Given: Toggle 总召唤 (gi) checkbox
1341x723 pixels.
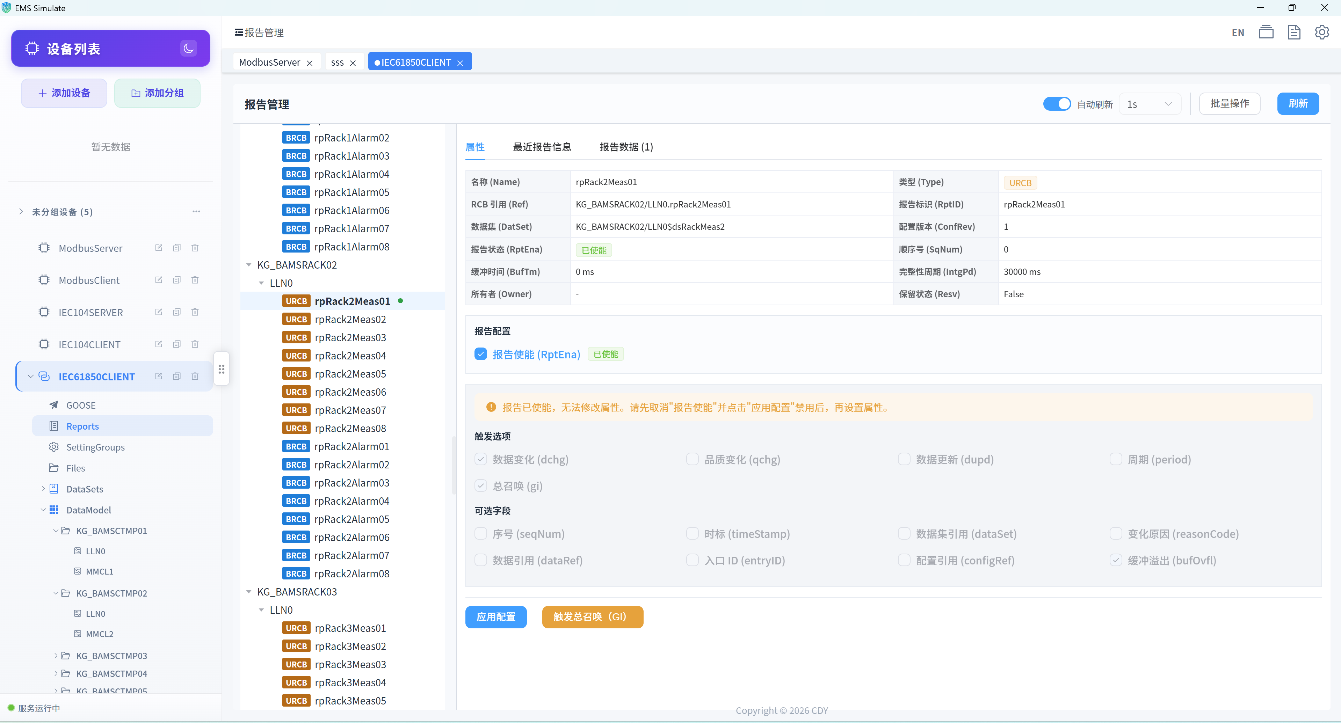Looking at the screenshot, I should [x=480, y=485].
